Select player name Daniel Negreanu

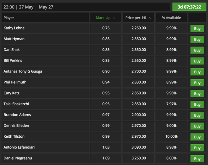(18, 158)
